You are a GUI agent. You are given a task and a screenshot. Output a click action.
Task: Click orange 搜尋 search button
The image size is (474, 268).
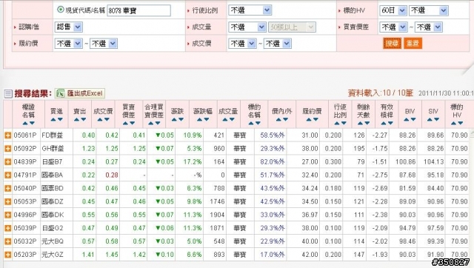point(392,43)
